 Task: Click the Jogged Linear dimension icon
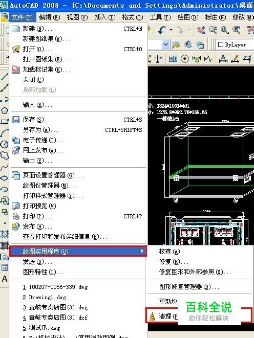208,59
